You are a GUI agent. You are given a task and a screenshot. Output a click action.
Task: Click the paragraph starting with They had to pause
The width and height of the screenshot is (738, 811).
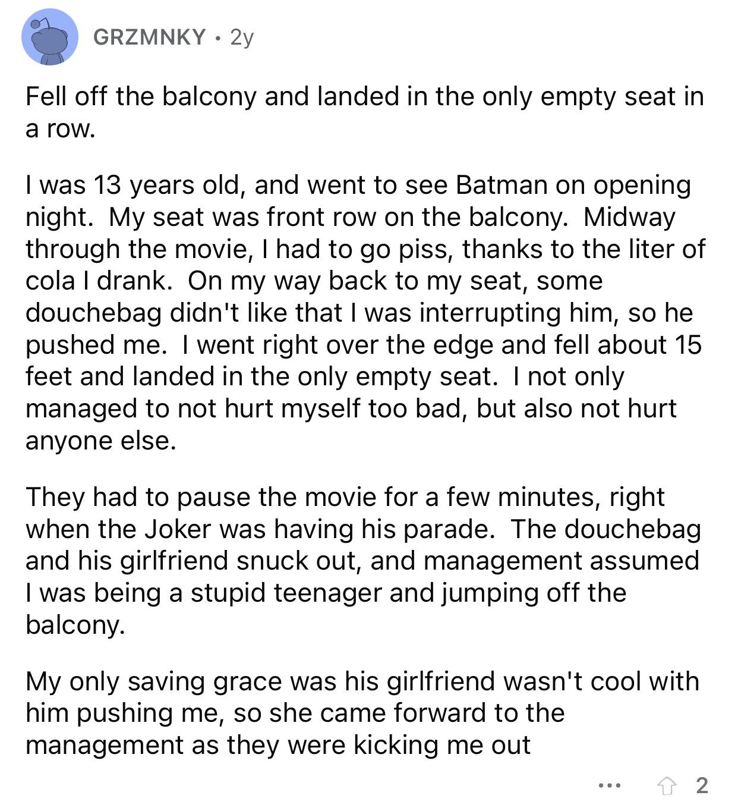pos(363,561)
